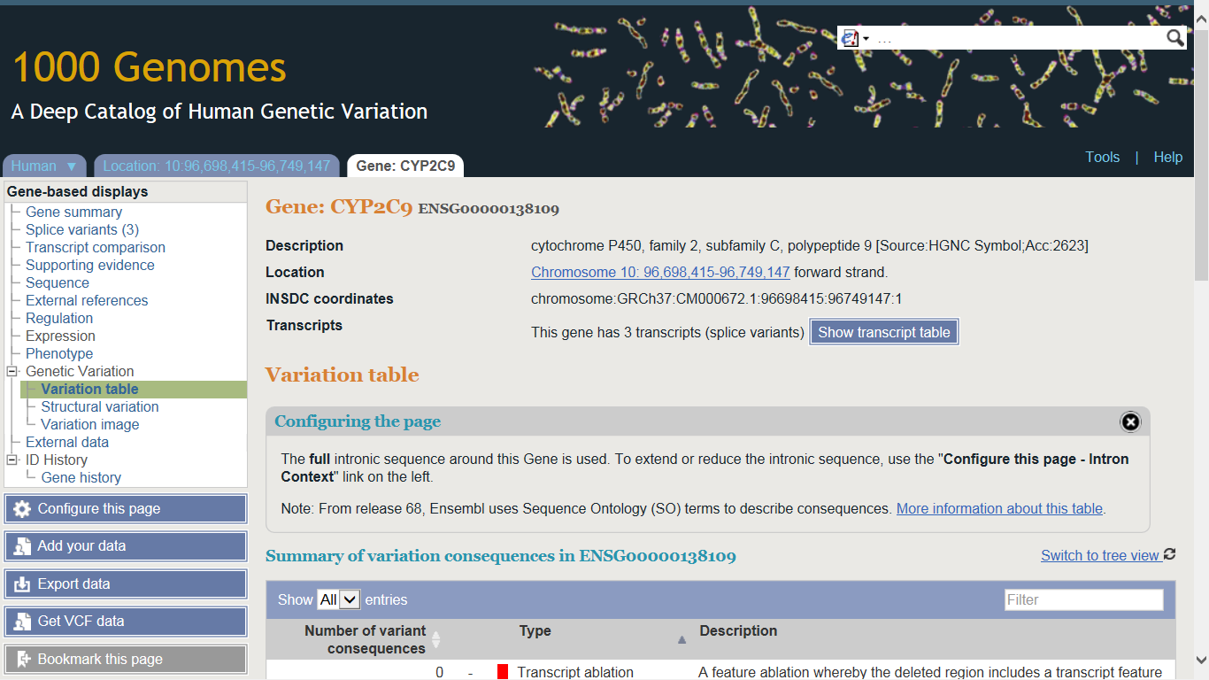
Task: Click the Get VCF data button
Action: pos(126,622)
